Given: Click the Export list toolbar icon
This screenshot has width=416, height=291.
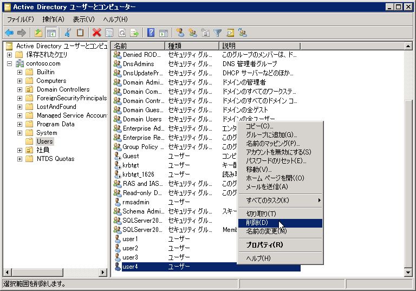Looking at the screenshot, I should point(134,33).
